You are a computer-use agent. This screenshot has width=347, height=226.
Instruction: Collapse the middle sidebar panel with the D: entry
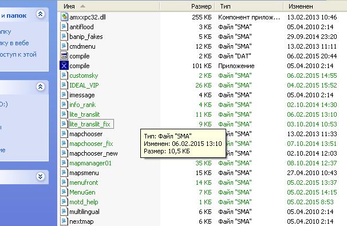40,87
